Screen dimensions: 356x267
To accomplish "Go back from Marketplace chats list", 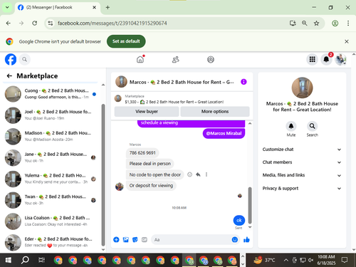I will click(9, 76).
